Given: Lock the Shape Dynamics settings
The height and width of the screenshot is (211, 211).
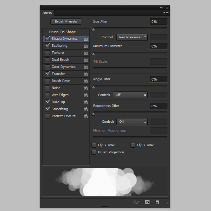Looking at the screenshot, I should pos(85,39).
